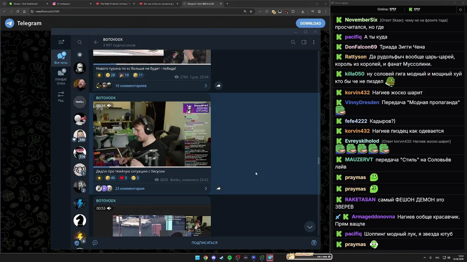
Task: Toggle the heart reaction with 3
Action: coord(124,178)
